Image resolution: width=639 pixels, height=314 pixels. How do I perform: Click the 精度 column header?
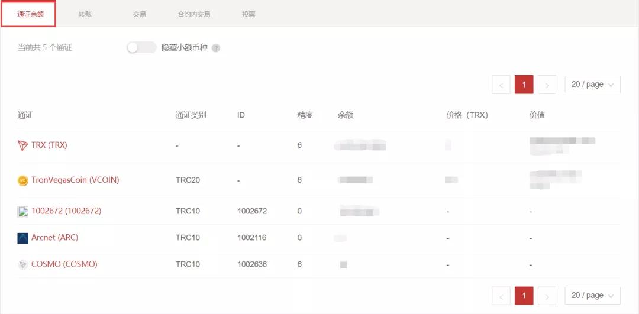(x=305, y=115)
